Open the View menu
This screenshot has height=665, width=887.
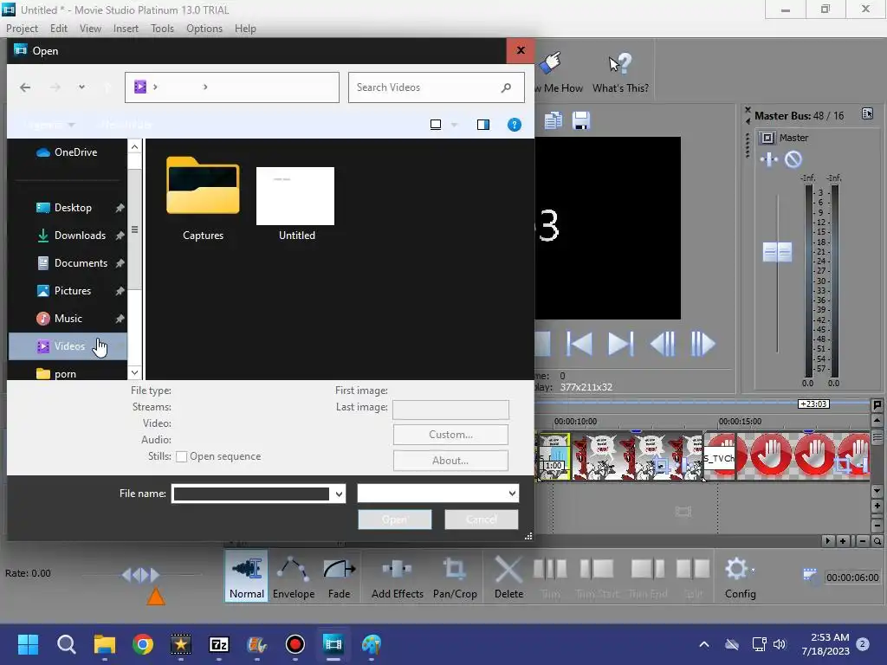(x=90, y=29)
